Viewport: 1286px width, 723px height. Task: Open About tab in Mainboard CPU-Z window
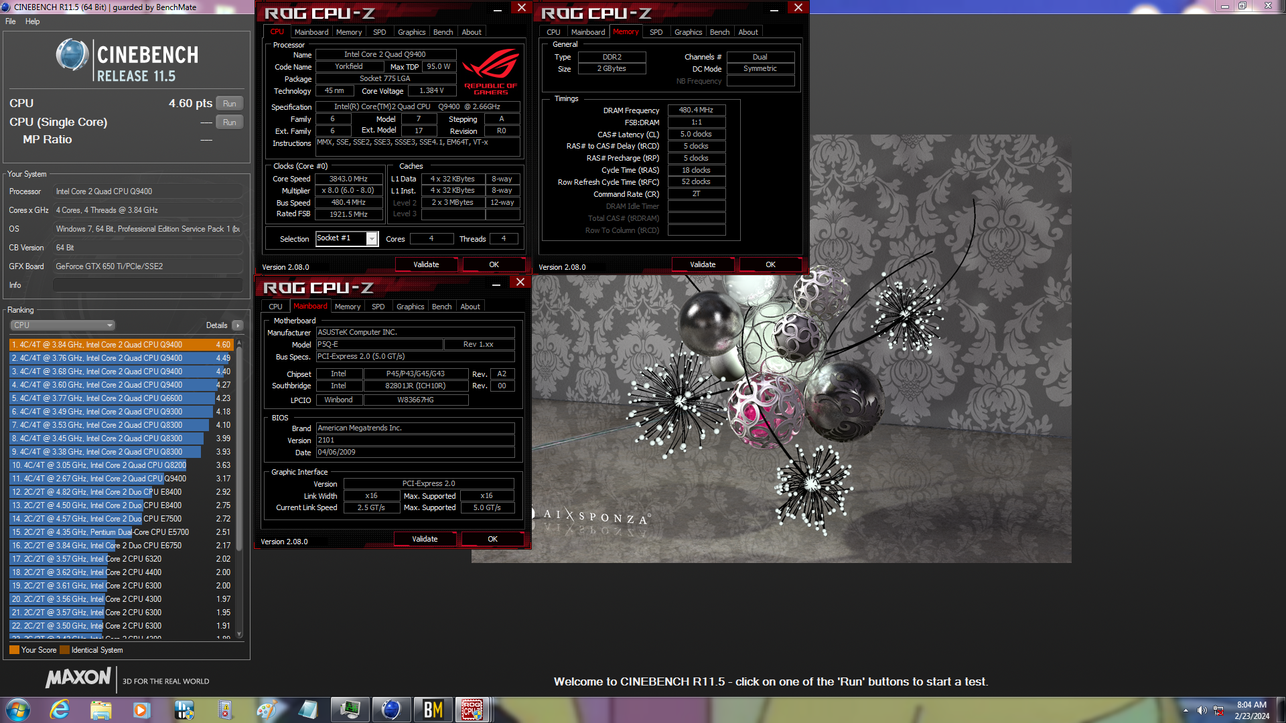click(x=470, y=307)
